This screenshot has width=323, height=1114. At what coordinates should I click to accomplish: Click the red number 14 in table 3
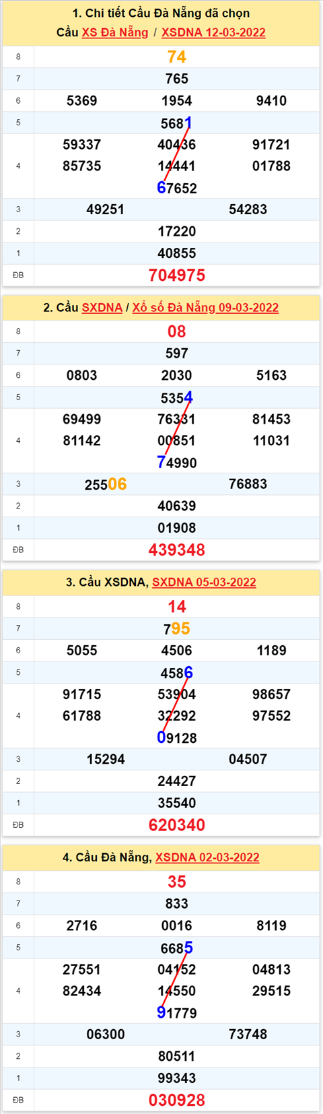coord(177,606)
